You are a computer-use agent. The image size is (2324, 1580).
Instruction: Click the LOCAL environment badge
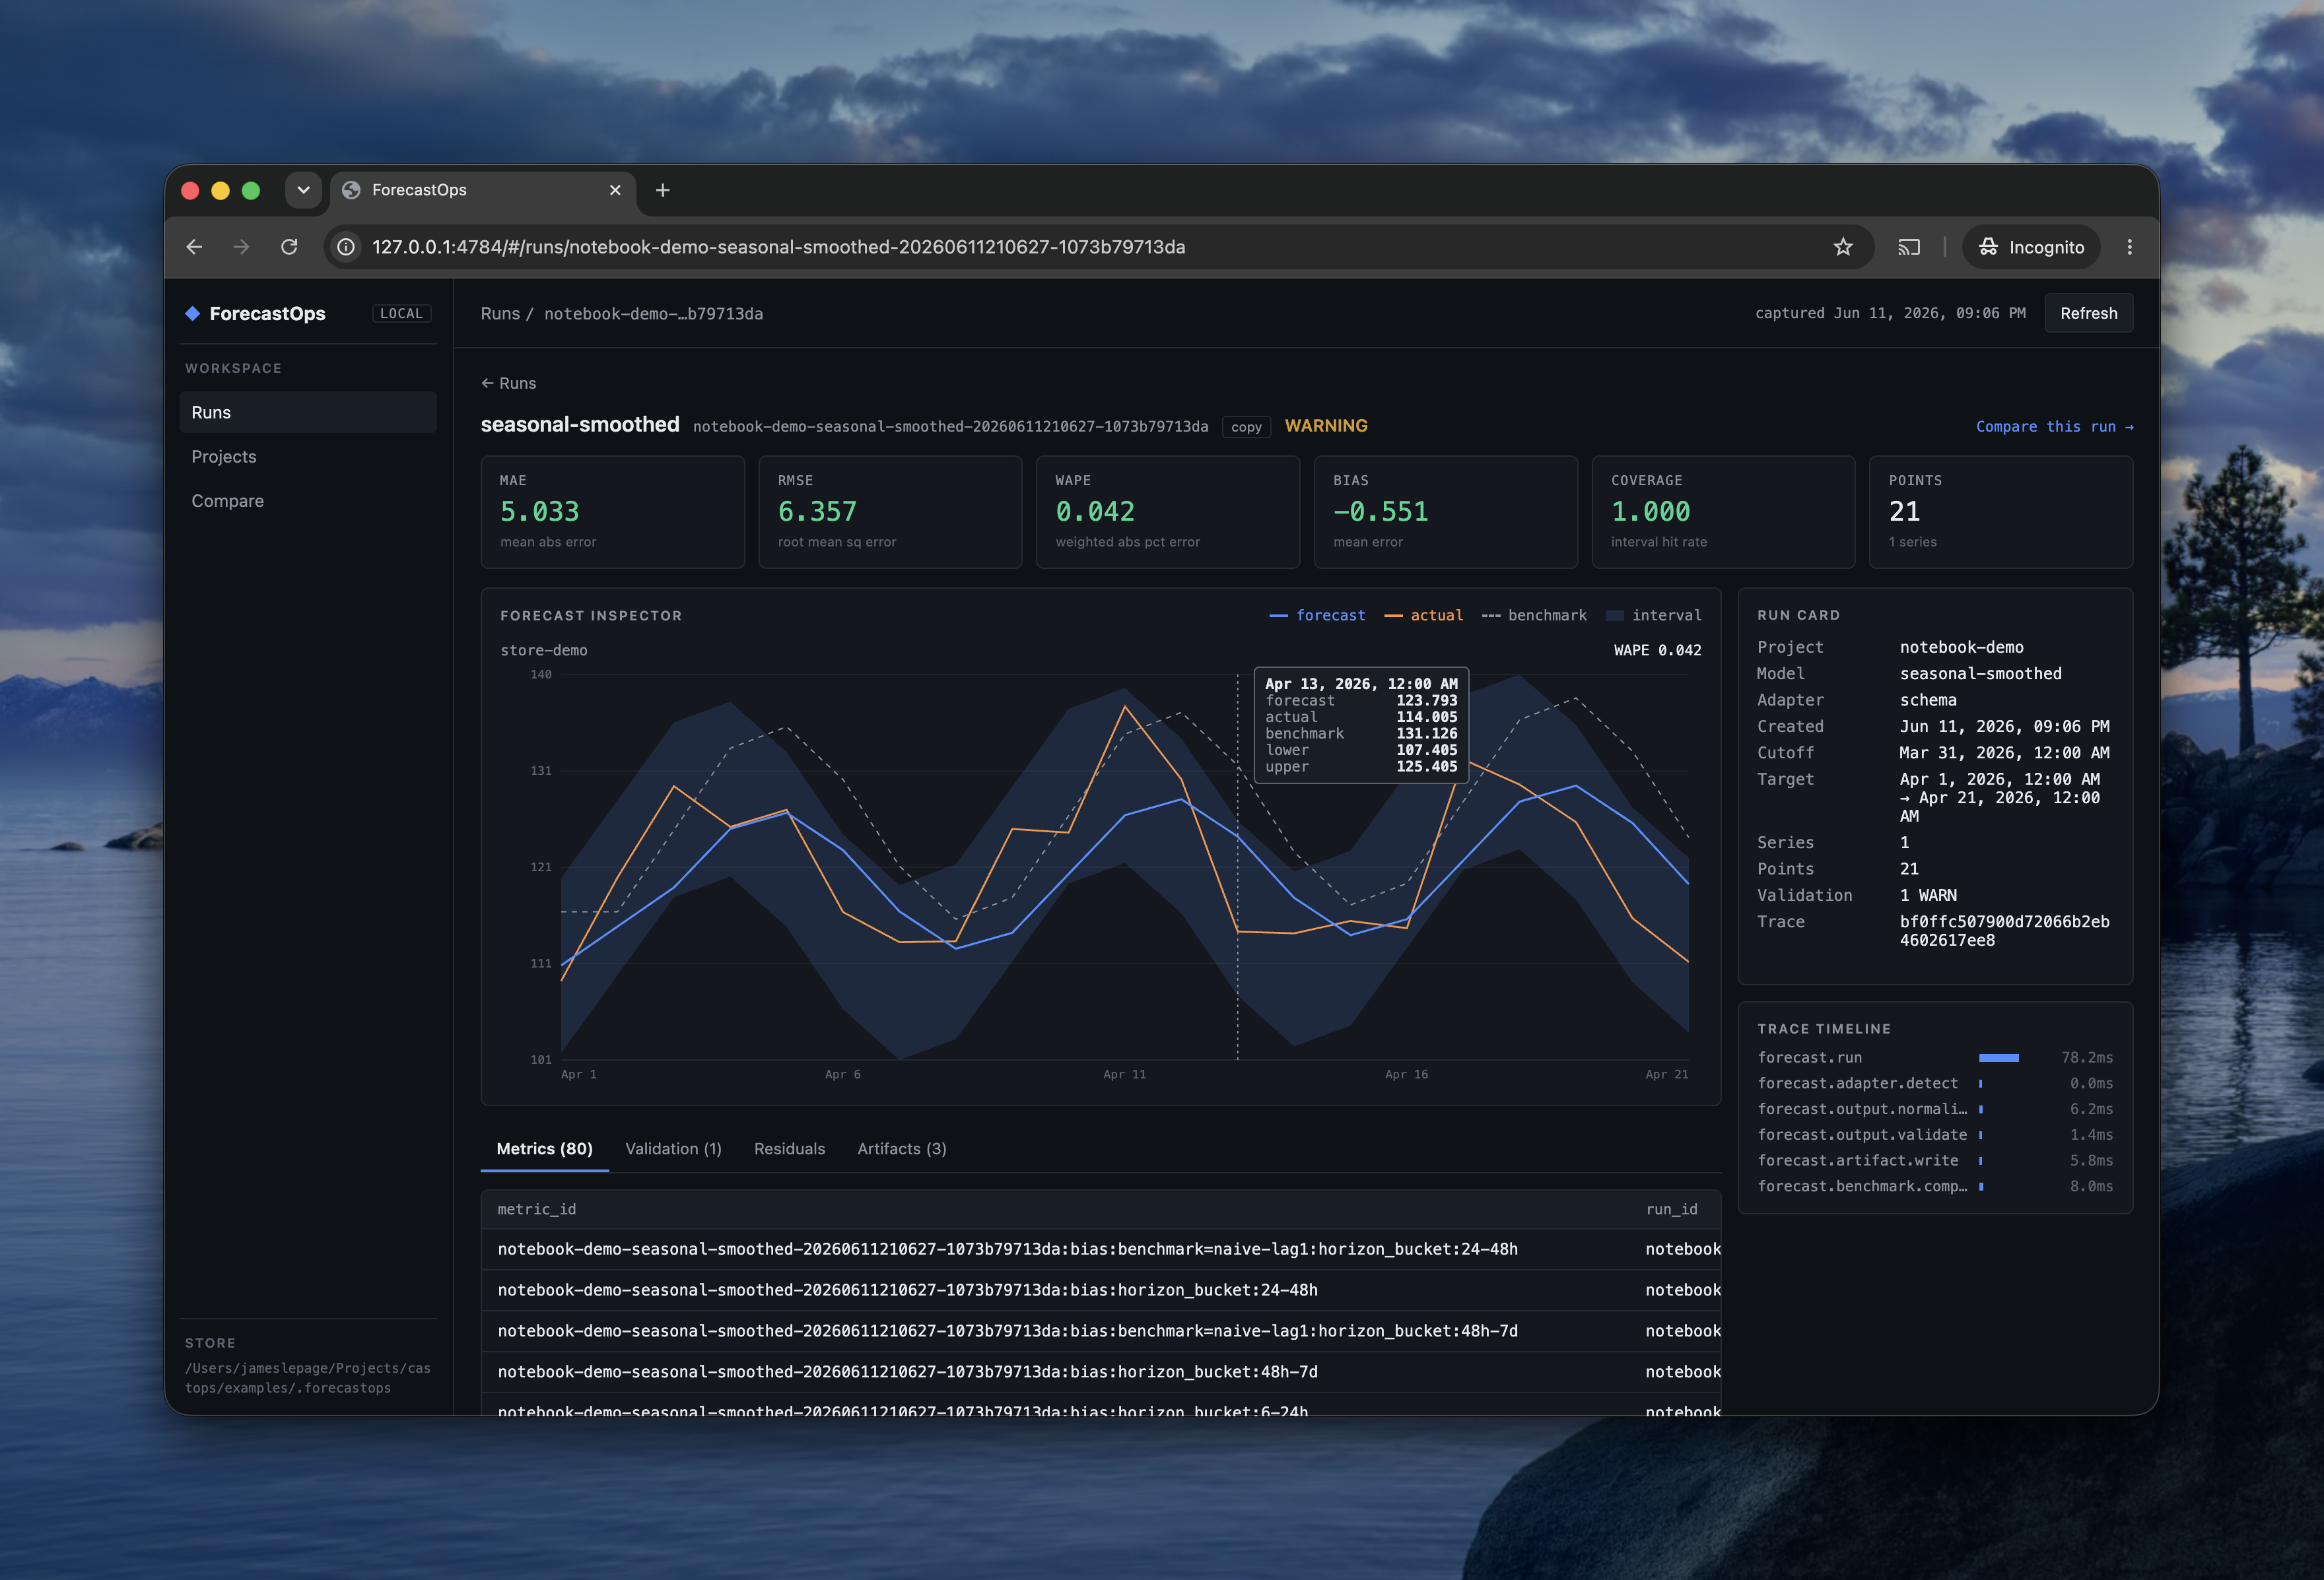click(x=401, y=313)
